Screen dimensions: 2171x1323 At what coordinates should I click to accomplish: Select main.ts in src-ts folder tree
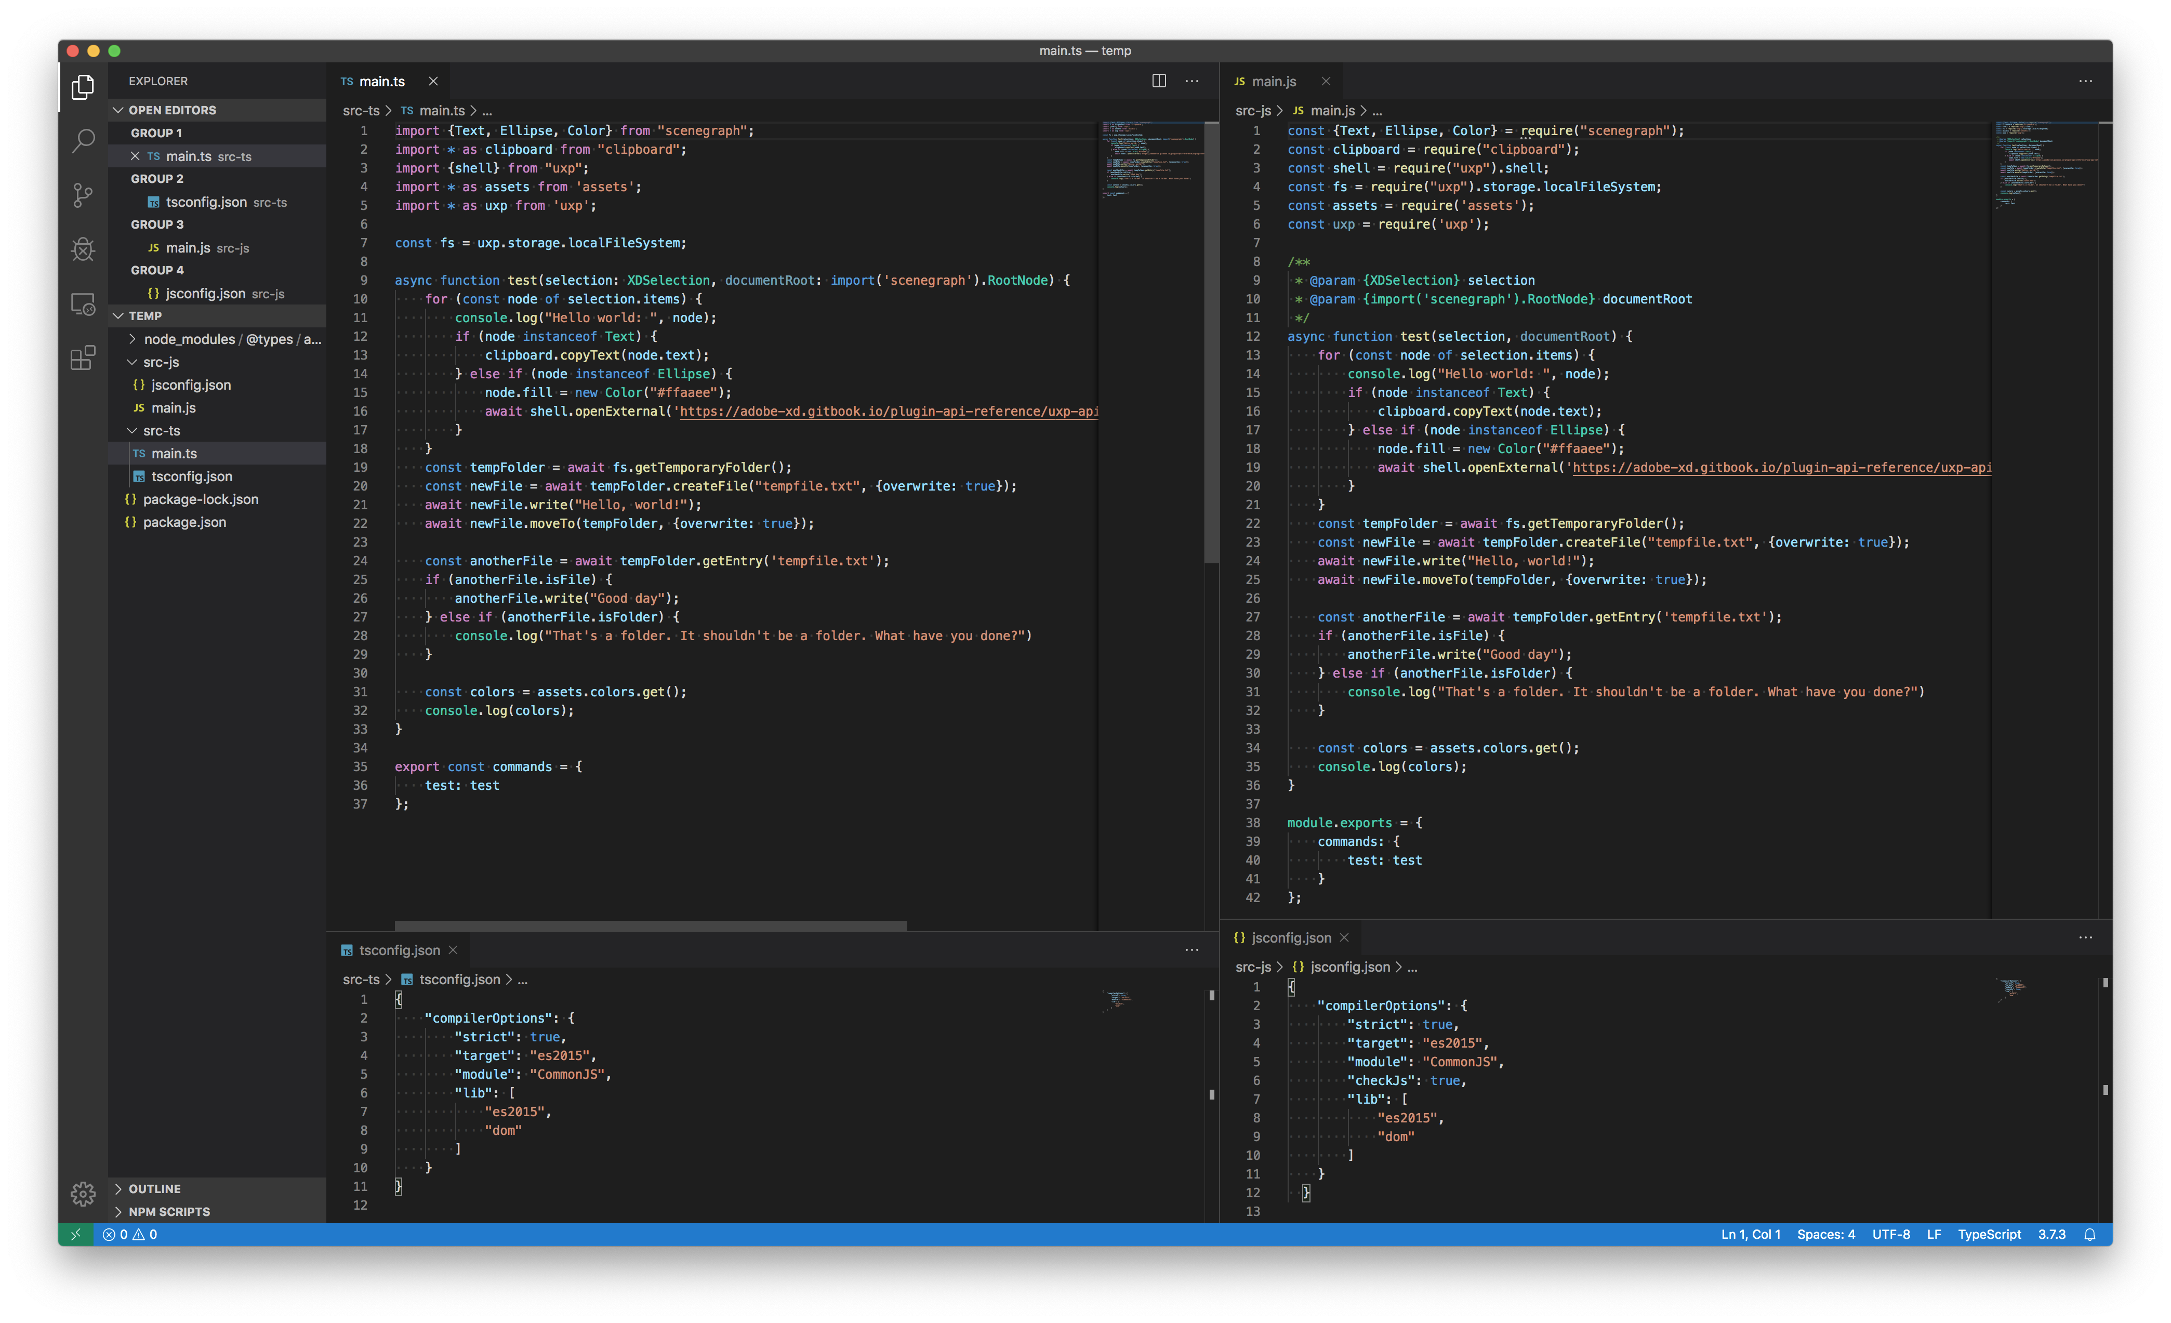(217, 454)
